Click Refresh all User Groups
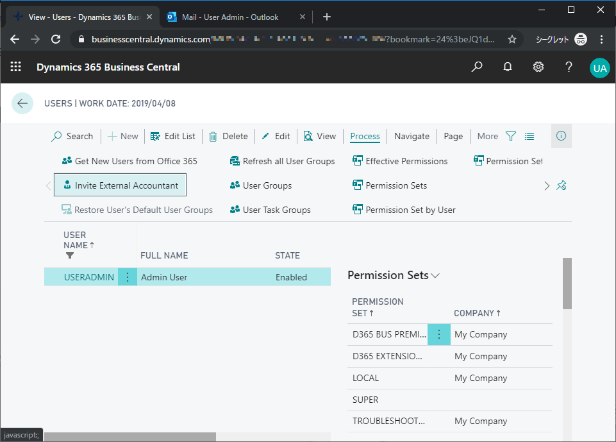The image size is (616, 442). click(x=283, y=161)
